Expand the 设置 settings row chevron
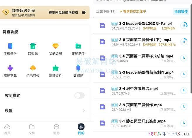The height and width of the screenshot is (138, 192). [84, 111]
